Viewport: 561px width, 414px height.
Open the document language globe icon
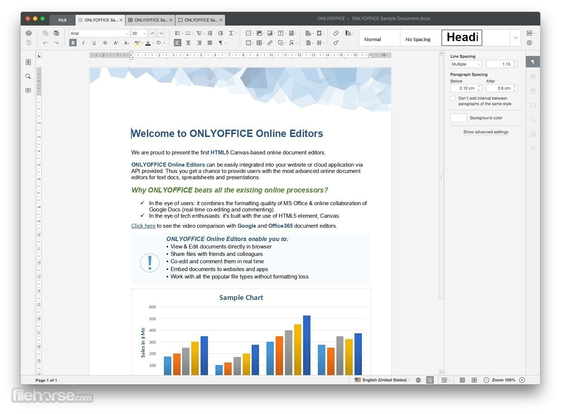point(418,380)
